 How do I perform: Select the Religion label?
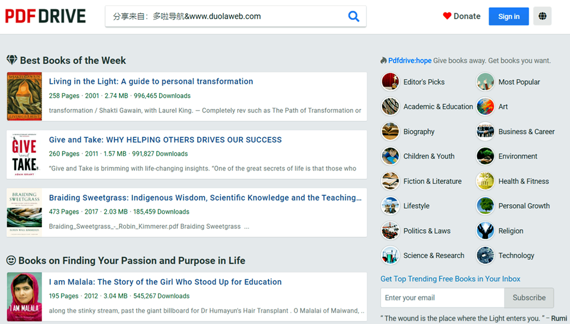coord(511,231)
